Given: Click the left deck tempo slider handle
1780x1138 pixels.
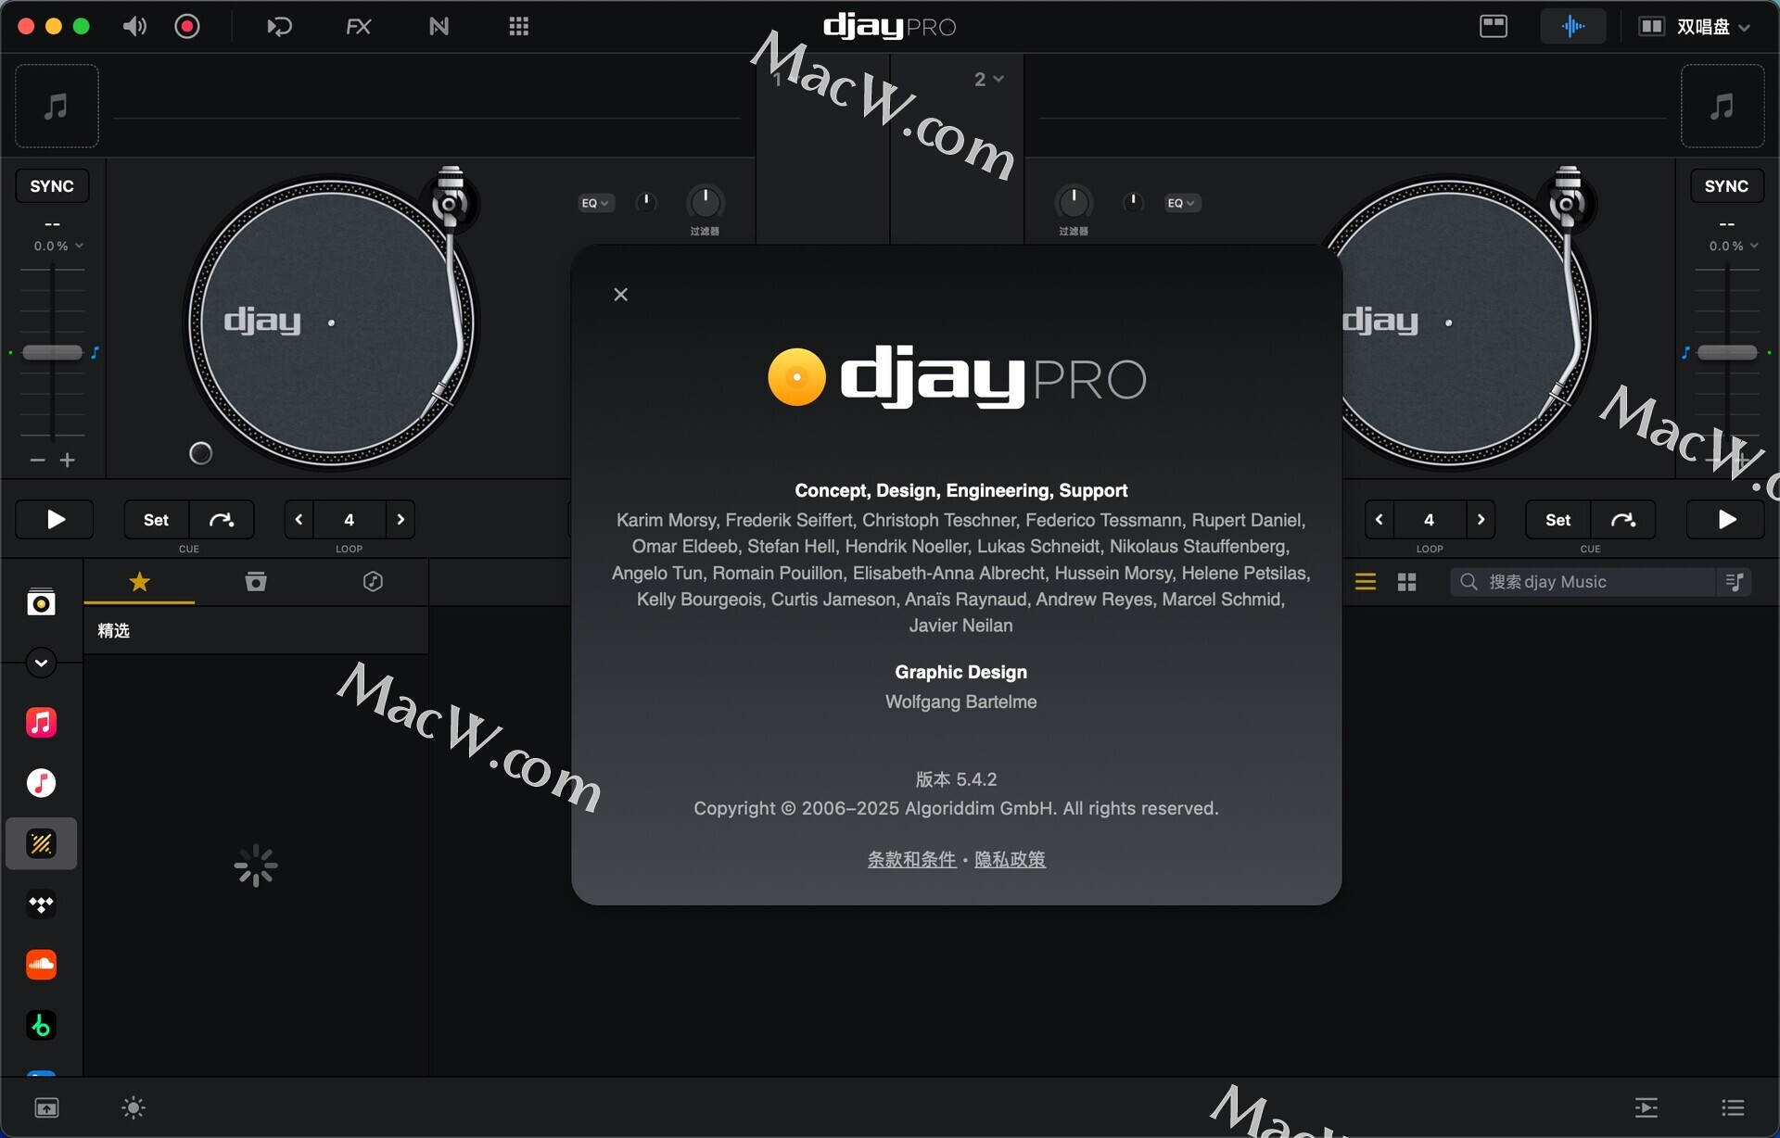Looking at the screenshot, I should click(x=53, y=352).
